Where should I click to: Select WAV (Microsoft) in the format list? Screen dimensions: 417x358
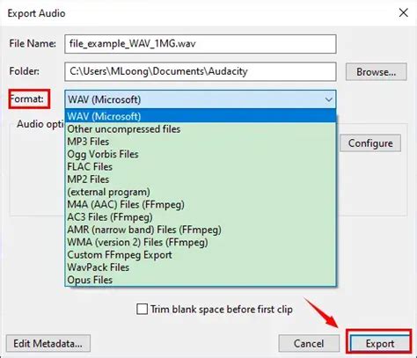[201, 116]
